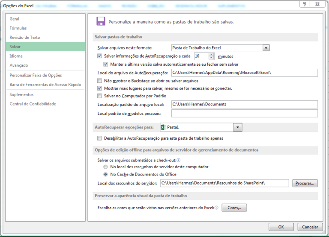Click the help question mark icon in title bar

tap(305, 4)
